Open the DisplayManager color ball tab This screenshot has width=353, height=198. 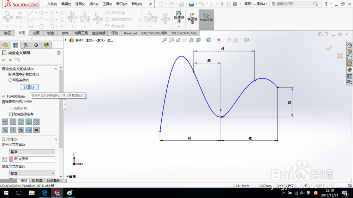[46, 45]
